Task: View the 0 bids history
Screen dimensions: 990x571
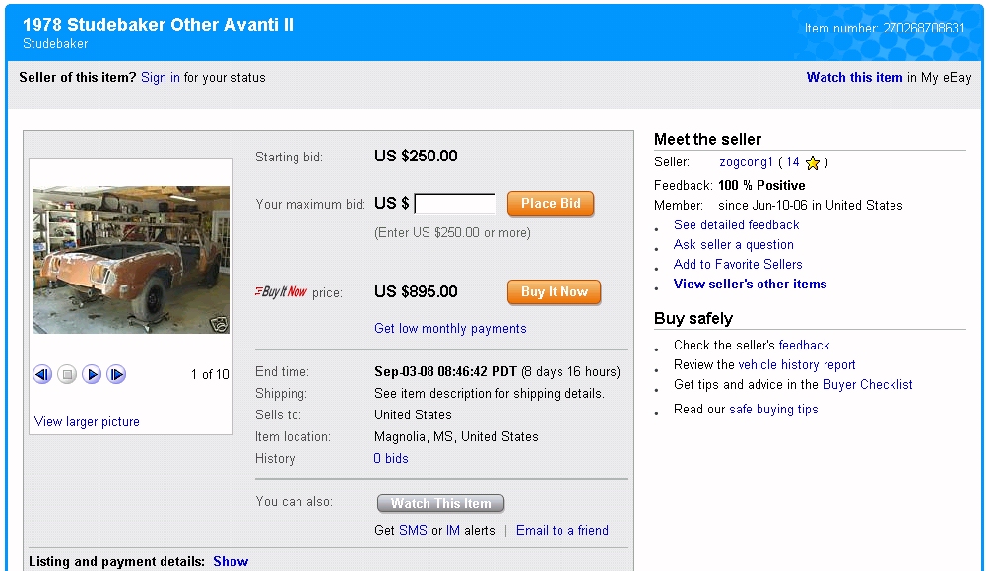Action: click(x=391, y=458)
